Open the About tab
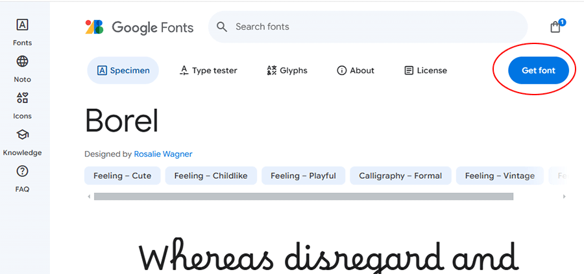 click(x=355, y=71)
